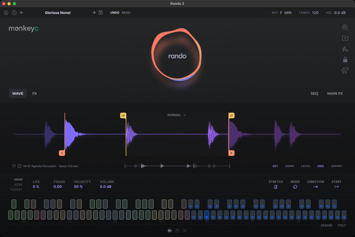Select the scissors slice icon
This screenshot has width=355, height=237.
(185, 231)
